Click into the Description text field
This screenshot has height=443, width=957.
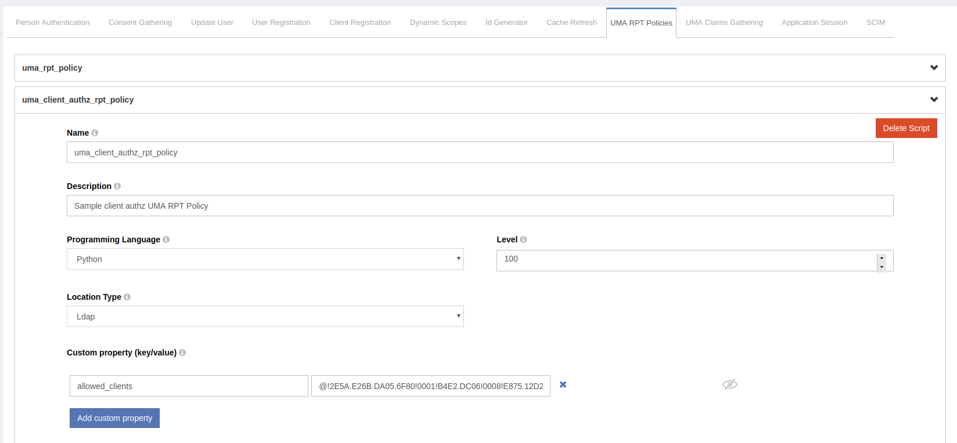point(480,206)
